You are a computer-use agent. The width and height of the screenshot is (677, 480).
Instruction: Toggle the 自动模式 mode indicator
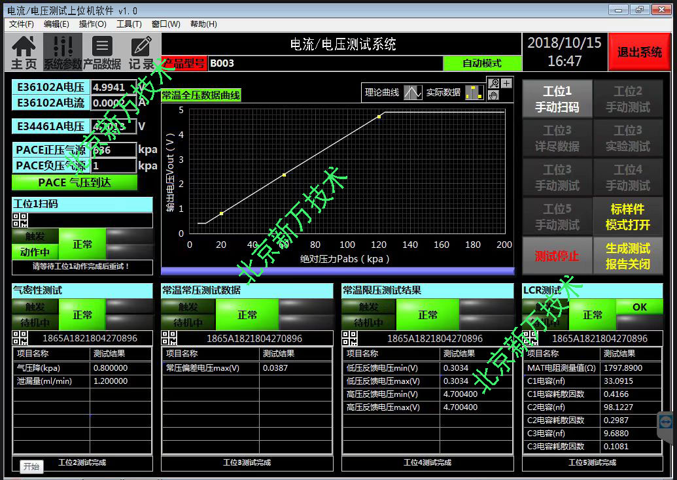click(x=482, y=63)
